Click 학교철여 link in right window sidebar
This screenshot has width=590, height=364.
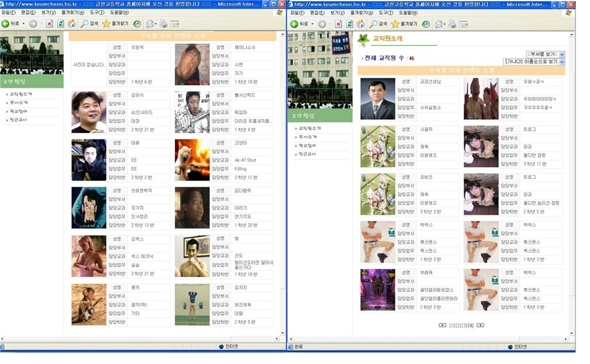308,145
